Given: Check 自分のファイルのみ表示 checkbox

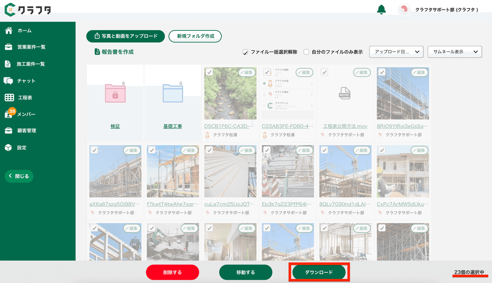Looking at the screenshot, I should pos(306,52).
